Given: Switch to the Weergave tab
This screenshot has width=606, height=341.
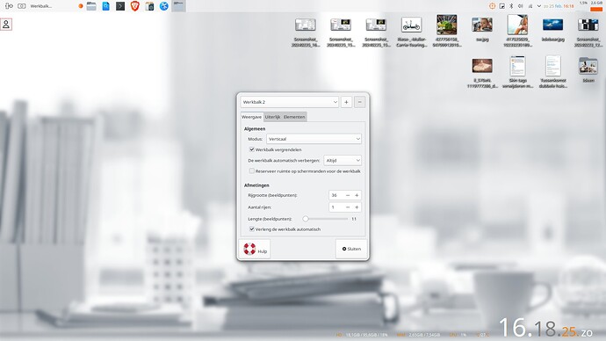Looking at the screenshot, I should (251, 117).
